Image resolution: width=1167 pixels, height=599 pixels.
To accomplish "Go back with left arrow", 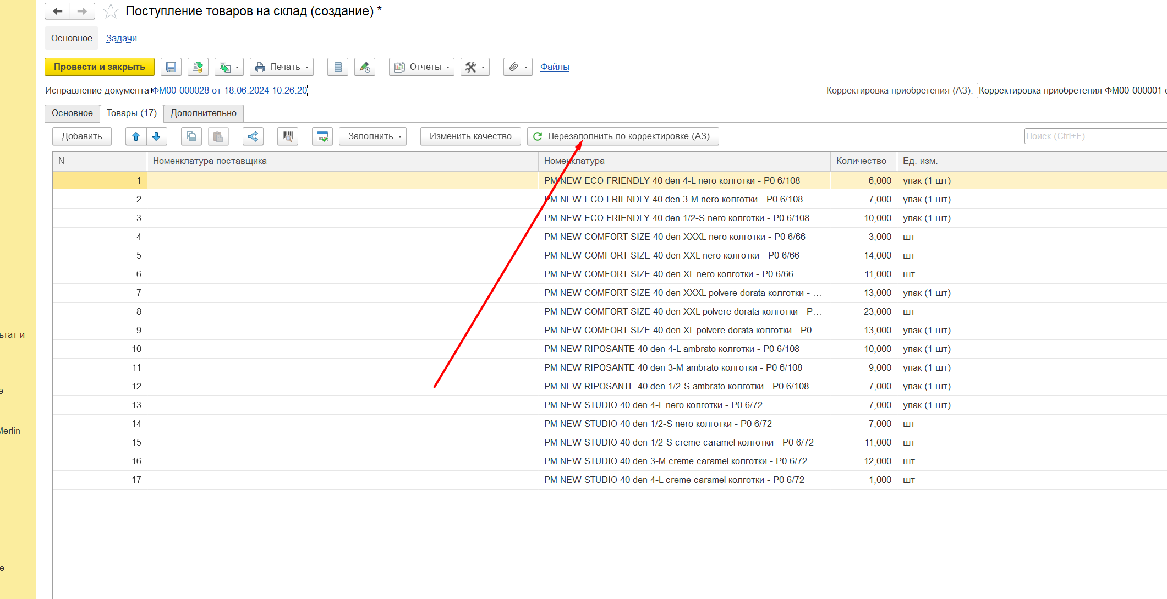I will tap(58, 11).
